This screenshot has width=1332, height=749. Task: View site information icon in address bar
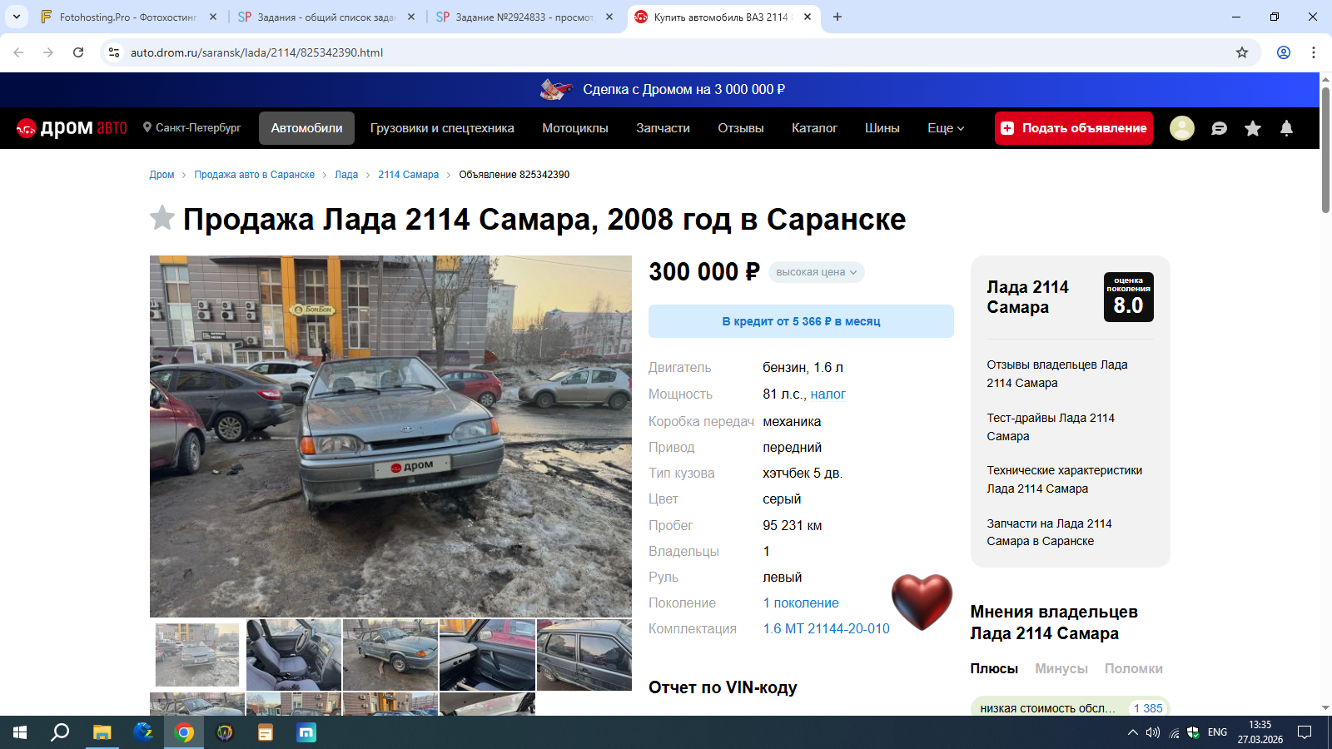[114, 52]
